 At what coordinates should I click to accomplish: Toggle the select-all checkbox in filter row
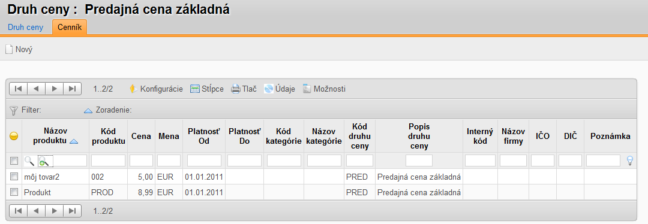[x=14, y=161]
